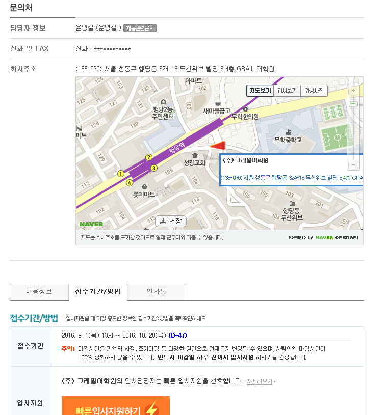Open the 채용정보 tab

[39, 292]
